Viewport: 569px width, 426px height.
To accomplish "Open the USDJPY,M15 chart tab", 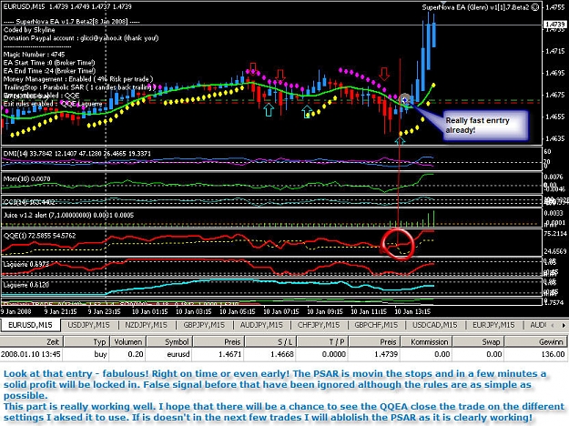I will tap(88, 325).
